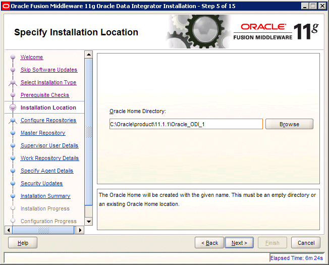
Task: Click the Installation Location step bullet icon
Action: click(x=13, y=108)
